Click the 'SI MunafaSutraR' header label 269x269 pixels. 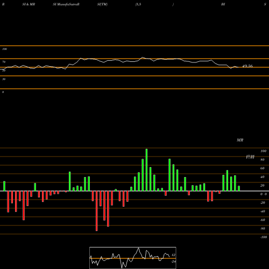pyautogui.click(x=66, y=4)
